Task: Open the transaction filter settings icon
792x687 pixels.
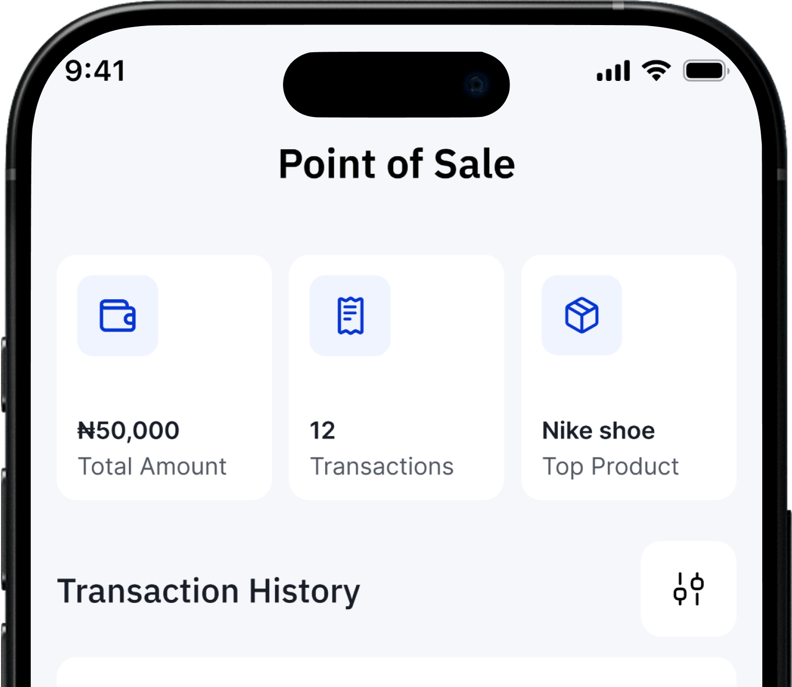Action: (688, 588)
